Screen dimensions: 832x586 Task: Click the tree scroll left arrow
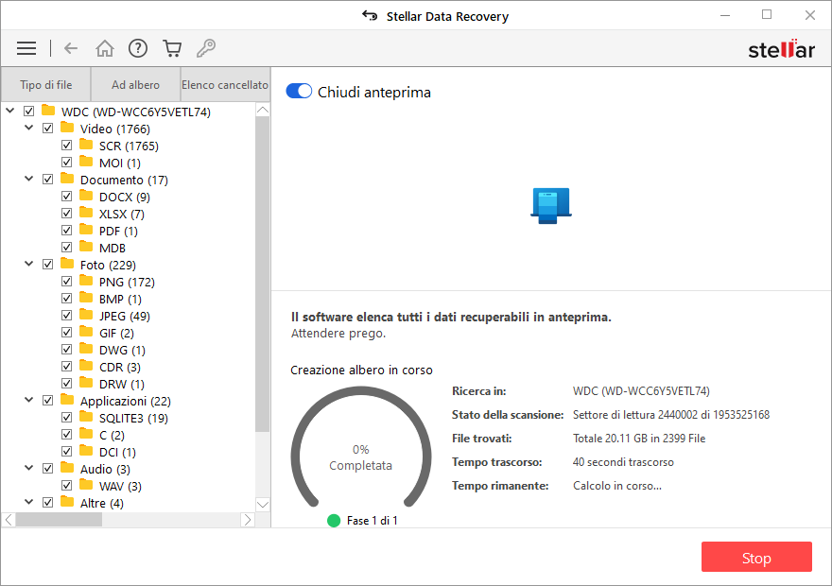(x=9, y=520)
